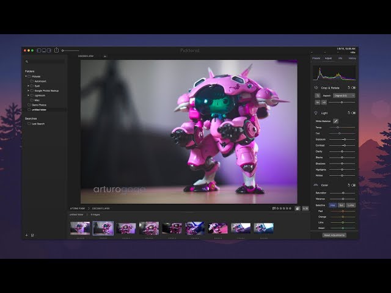Screen dimensions: 391x293
Task: Click the flag icon beside rating stars
Action: [274, 208]
